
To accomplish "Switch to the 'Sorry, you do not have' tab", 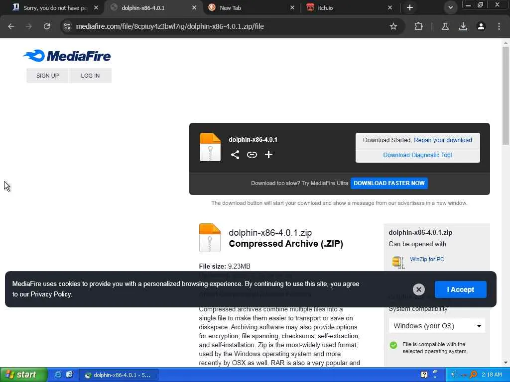I will (x=54, y=8).
